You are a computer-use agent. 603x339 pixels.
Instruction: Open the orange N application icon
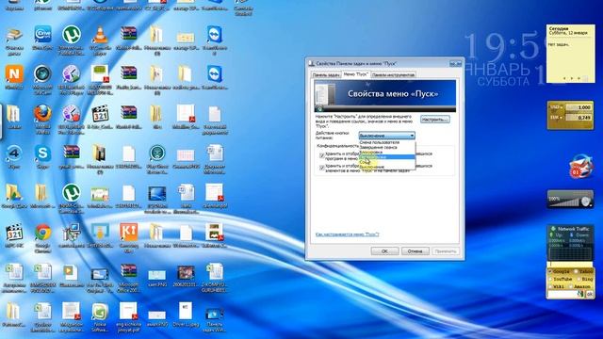click(14, 73)
